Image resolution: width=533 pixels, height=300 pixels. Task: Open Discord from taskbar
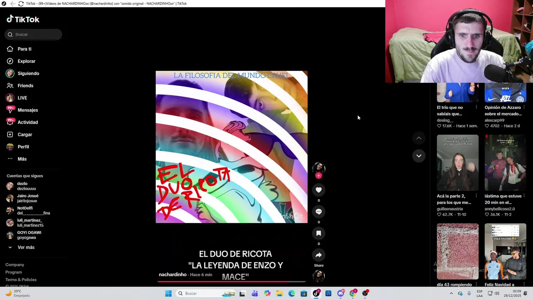click(x=341, y=293)
